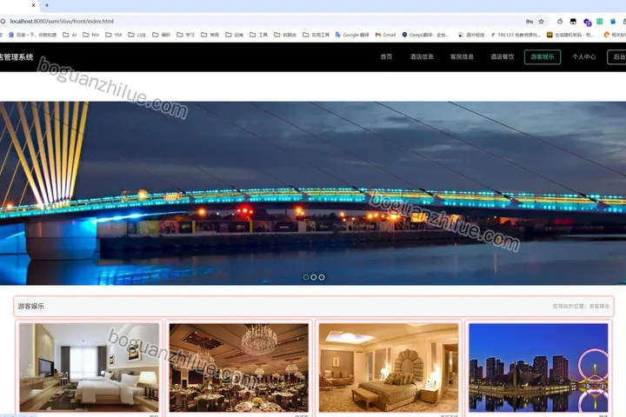Open the 百度一下 bookmark
Screen dimensions: 626x417
[33, 35]
